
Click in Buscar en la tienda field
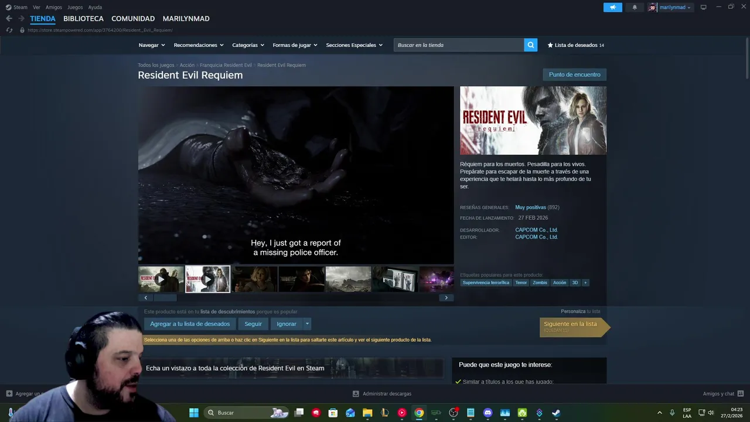pyautogui.click(x=459, y=45)
